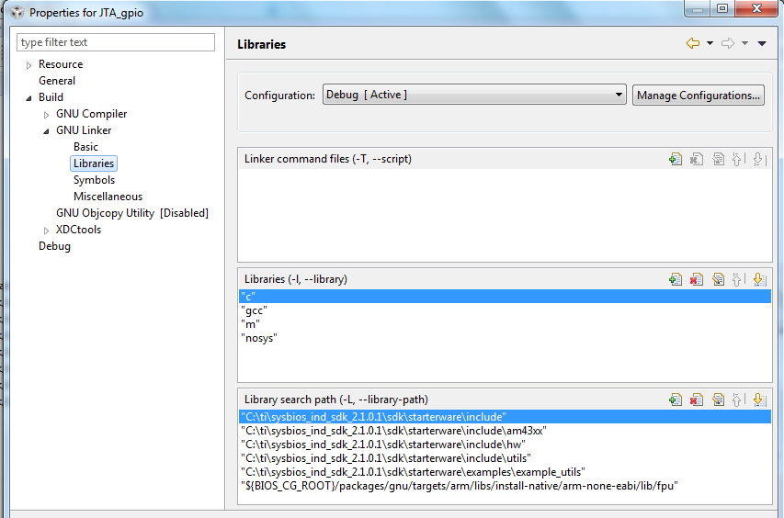Image resolution: width=784 pixels, height=518 pixels.
Task: Add a new library (-l) entry
Action: tap(676, 279)
